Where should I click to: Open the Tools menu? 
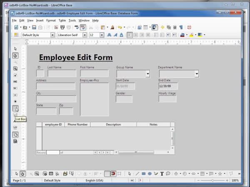72,20
